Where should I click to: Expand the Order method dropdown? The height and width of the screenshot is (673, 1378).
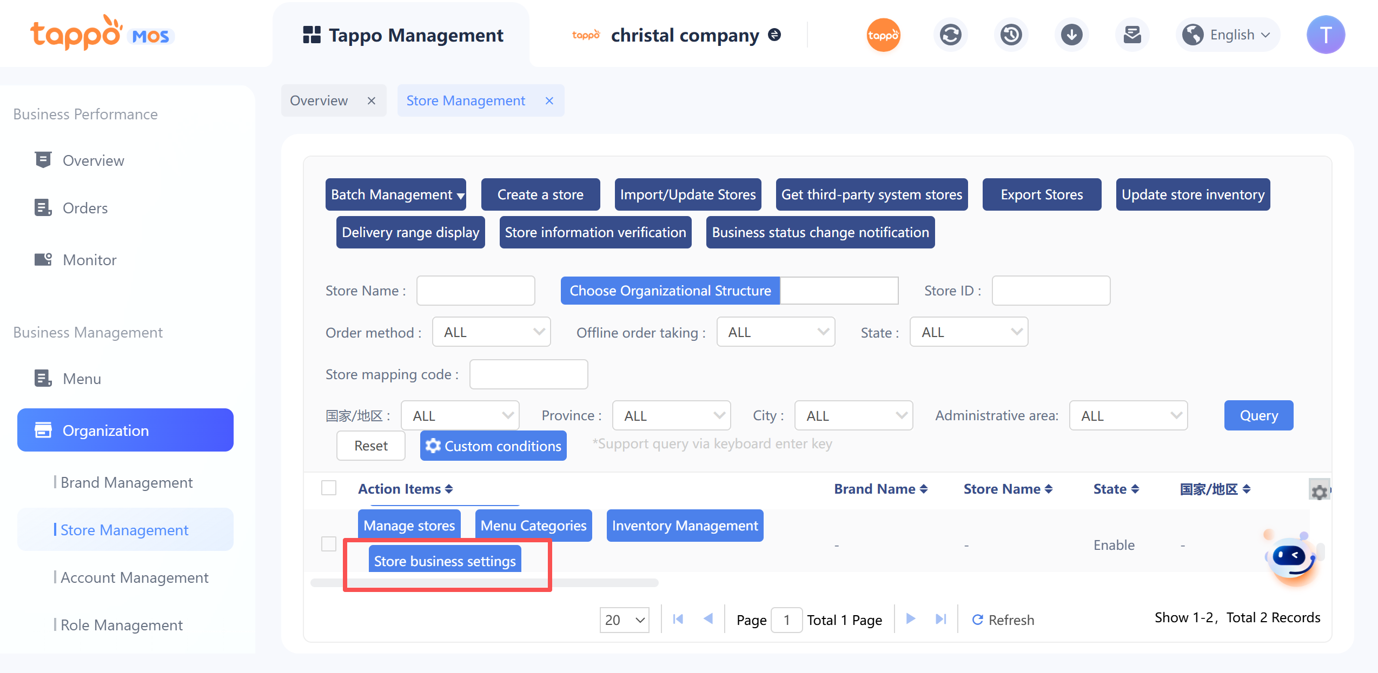[x=491, y=332]
